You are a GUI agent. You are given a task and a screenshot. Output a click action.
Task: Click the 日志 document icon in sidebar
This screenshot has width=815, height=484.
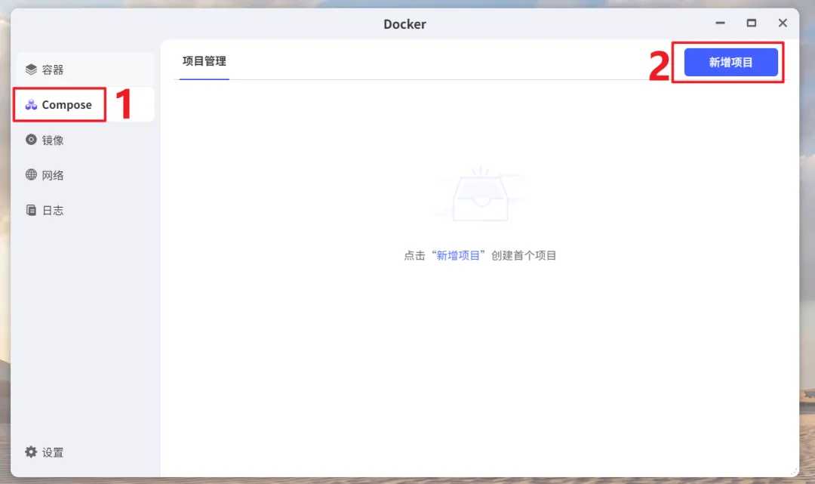tap(31, 210)
